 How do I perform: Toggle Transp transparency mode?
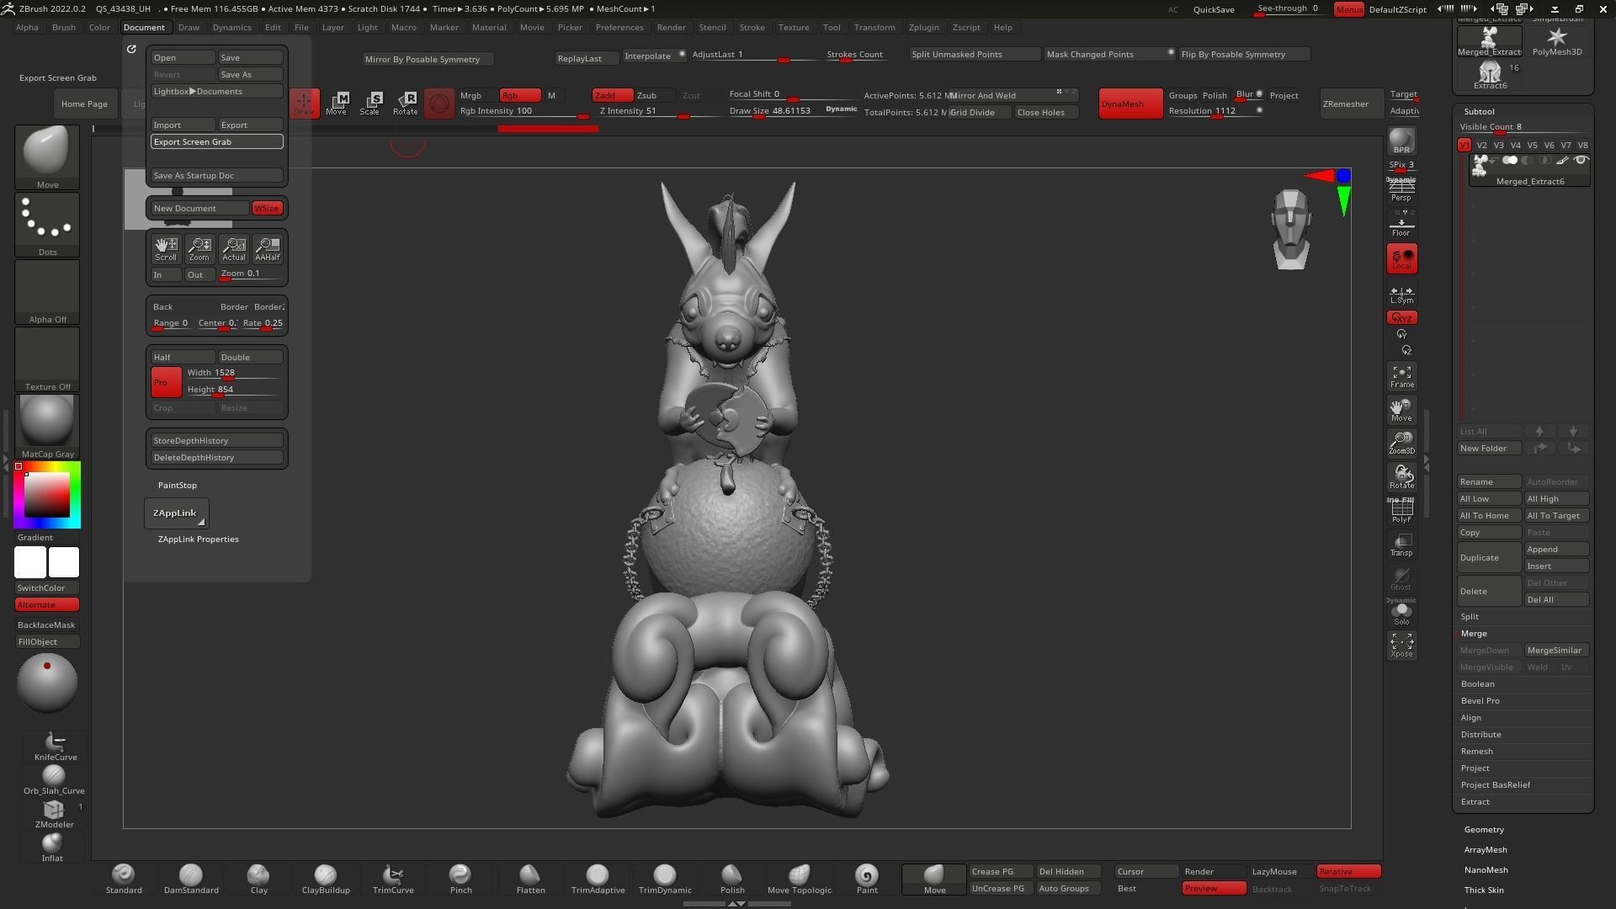pyautogui.click(x=1401, y=545)
